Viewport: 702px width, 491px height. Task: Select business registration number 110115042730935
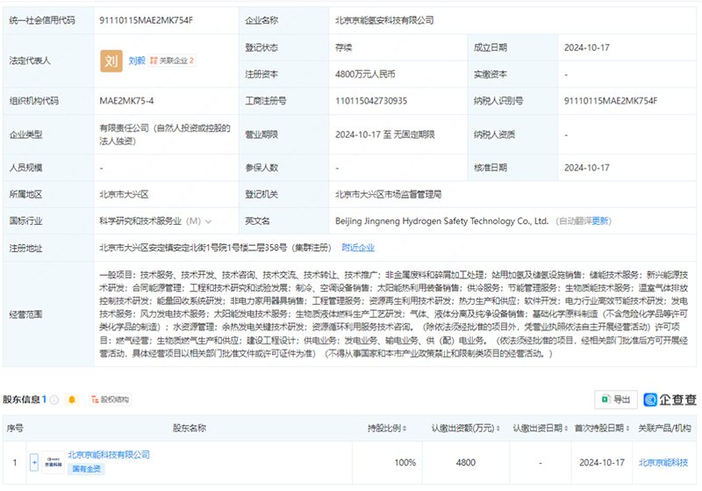[x=371, y=101]
